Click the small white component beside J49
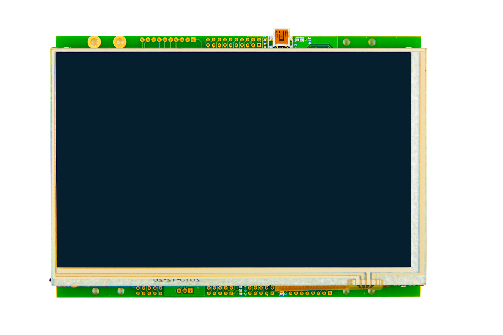The width and height of the screenshot is (503, 335). (300, 40)
